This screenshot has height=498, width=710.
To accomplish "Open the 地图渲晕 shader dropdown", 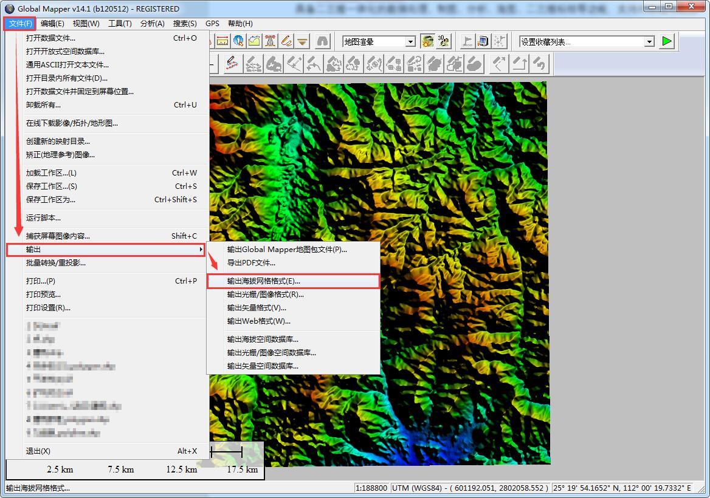I will (x=410, y=42).
